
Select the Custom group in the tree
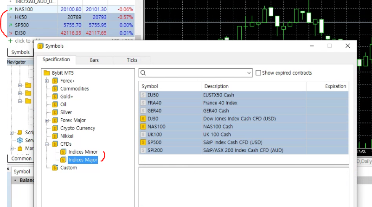click(69, 168)
